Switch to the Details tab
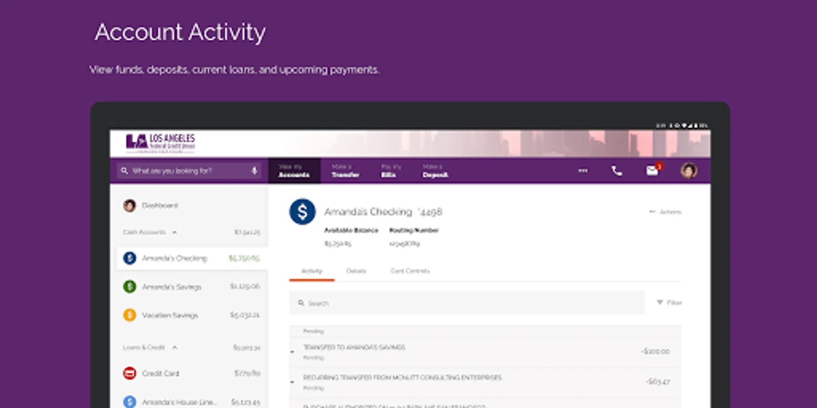Screen dimensions: 817x408 point(356,271)
